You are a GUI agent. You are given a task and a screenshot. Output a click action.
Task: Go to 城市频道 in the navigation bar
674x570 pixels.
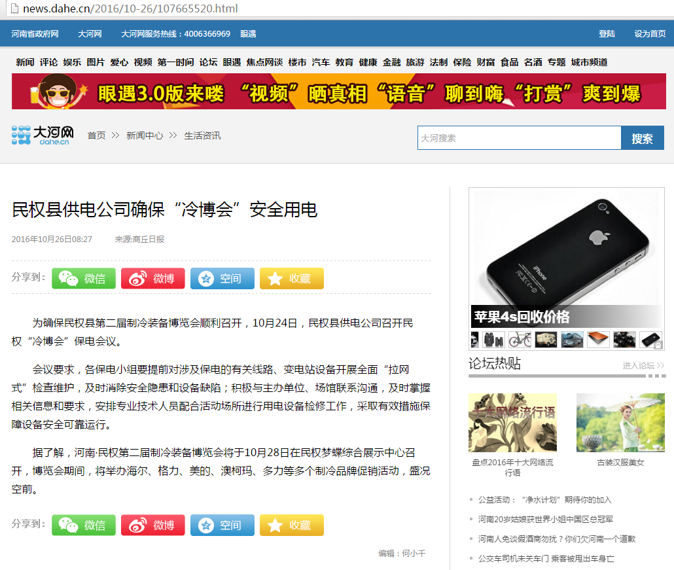[x=589, y=62]
